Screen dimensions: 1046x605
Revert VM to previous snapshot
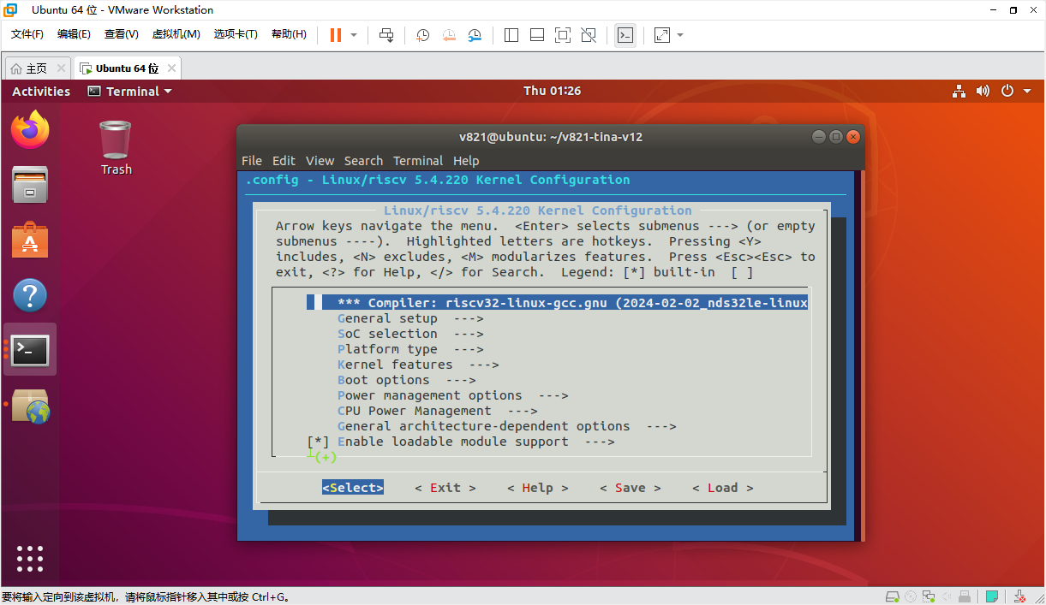(449, 35)
